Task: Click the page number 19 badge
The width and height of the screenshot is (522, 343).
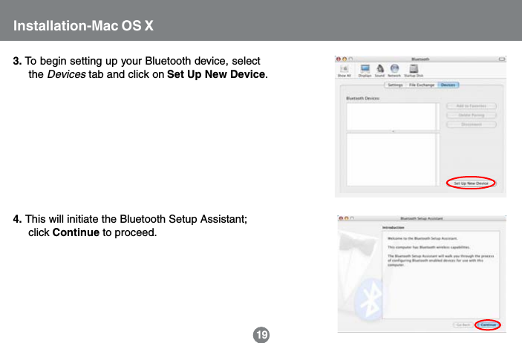Action: (x=261, y=335)
